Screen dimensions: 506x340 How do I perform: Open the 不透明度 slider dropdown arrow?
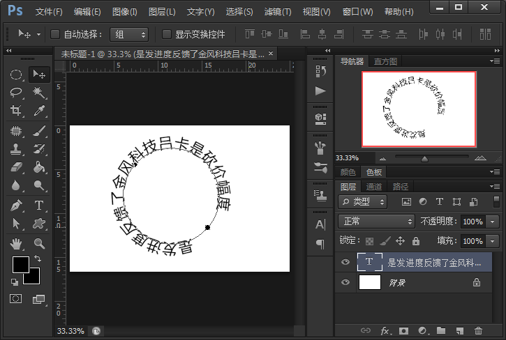pyautogui.click(x=493, y=222)
